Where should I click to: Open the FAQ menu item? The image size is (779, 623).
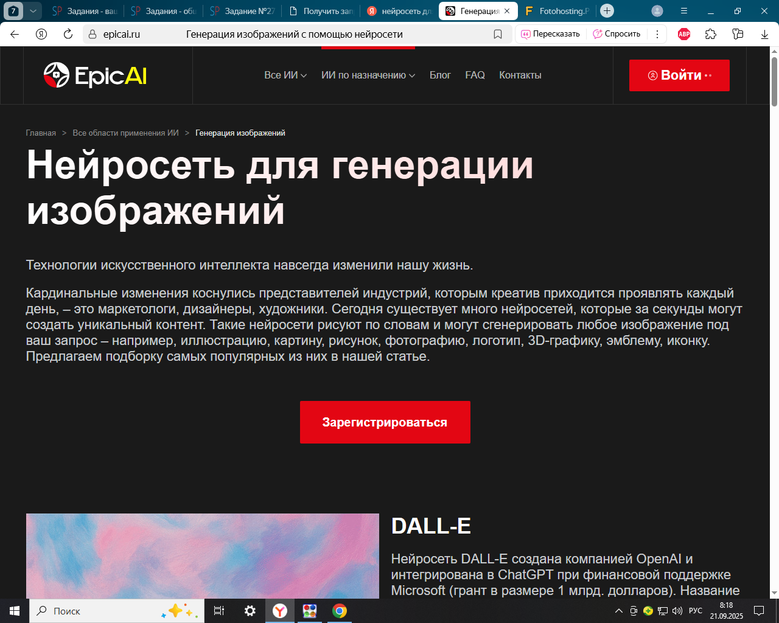click(475, 75)
